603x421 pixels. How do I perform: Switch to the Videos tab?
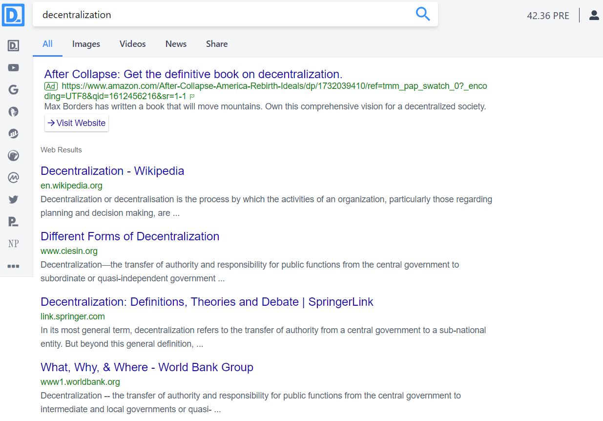tap(133, 44)
